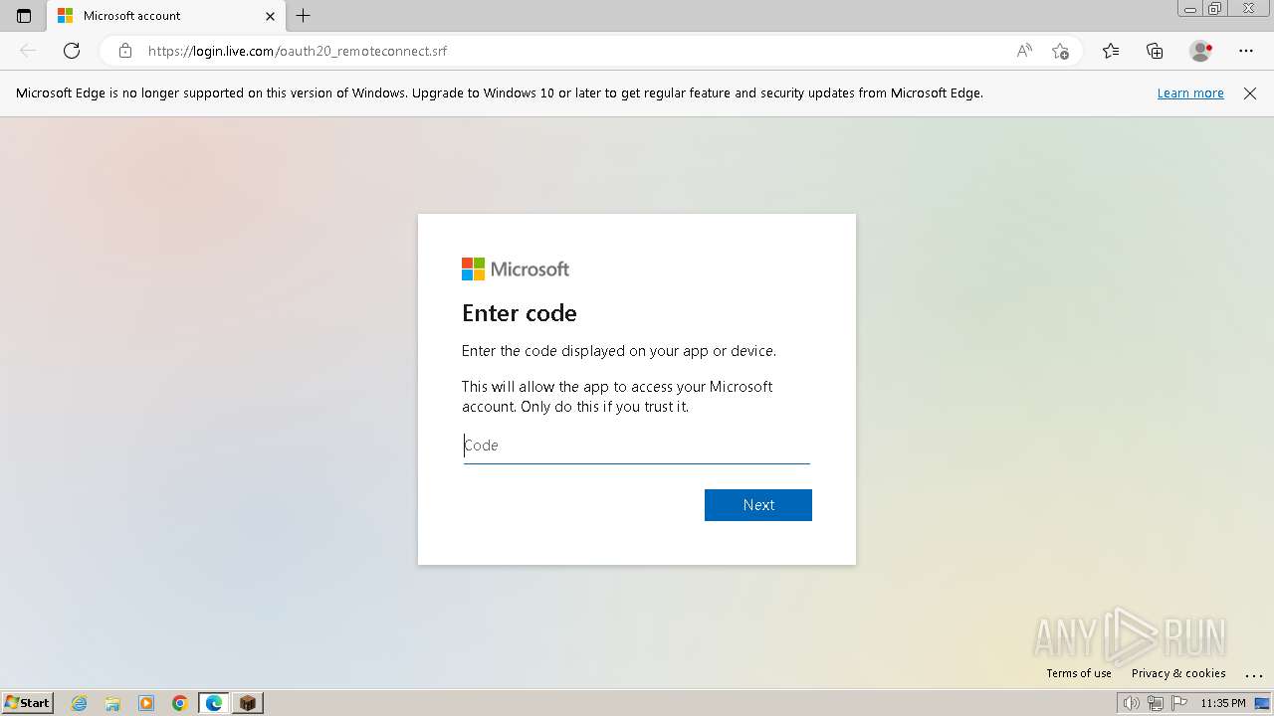Add this page to favorites
The image size is (1274, 716).
point(1060,51)
